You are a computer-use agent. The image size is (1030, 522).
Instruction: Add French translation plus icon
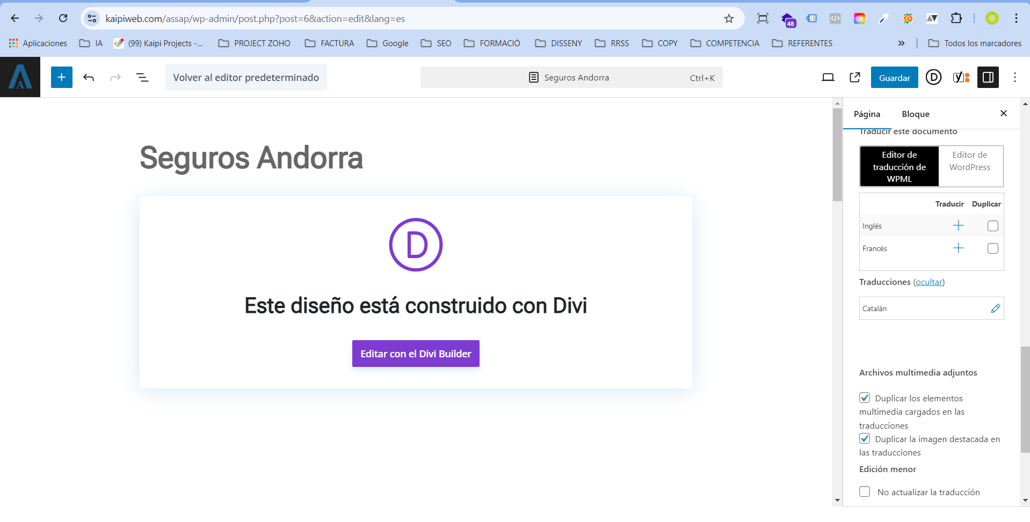click(958, 248)
